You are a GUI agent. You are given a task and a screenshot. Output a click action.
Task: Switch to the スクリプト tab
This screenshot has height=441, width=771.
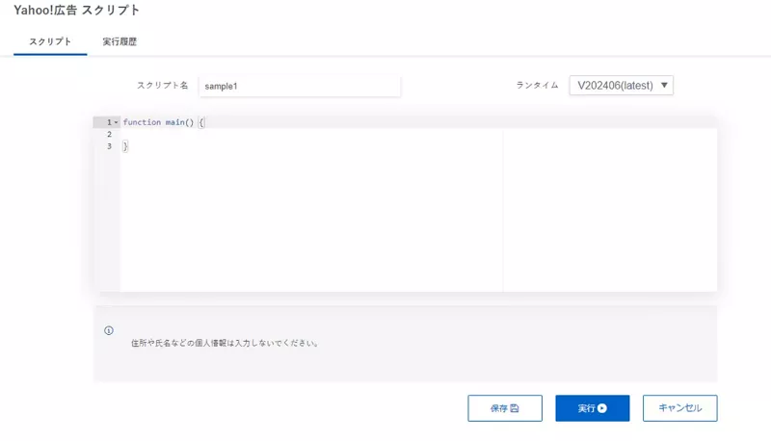click(x=50, y=41)
